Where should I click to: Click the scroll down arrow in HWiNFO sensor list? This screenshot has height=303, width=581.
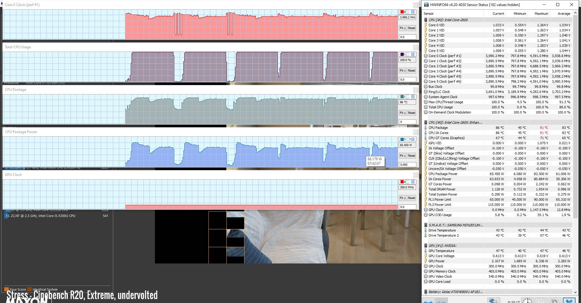click(x=575, y=292)
